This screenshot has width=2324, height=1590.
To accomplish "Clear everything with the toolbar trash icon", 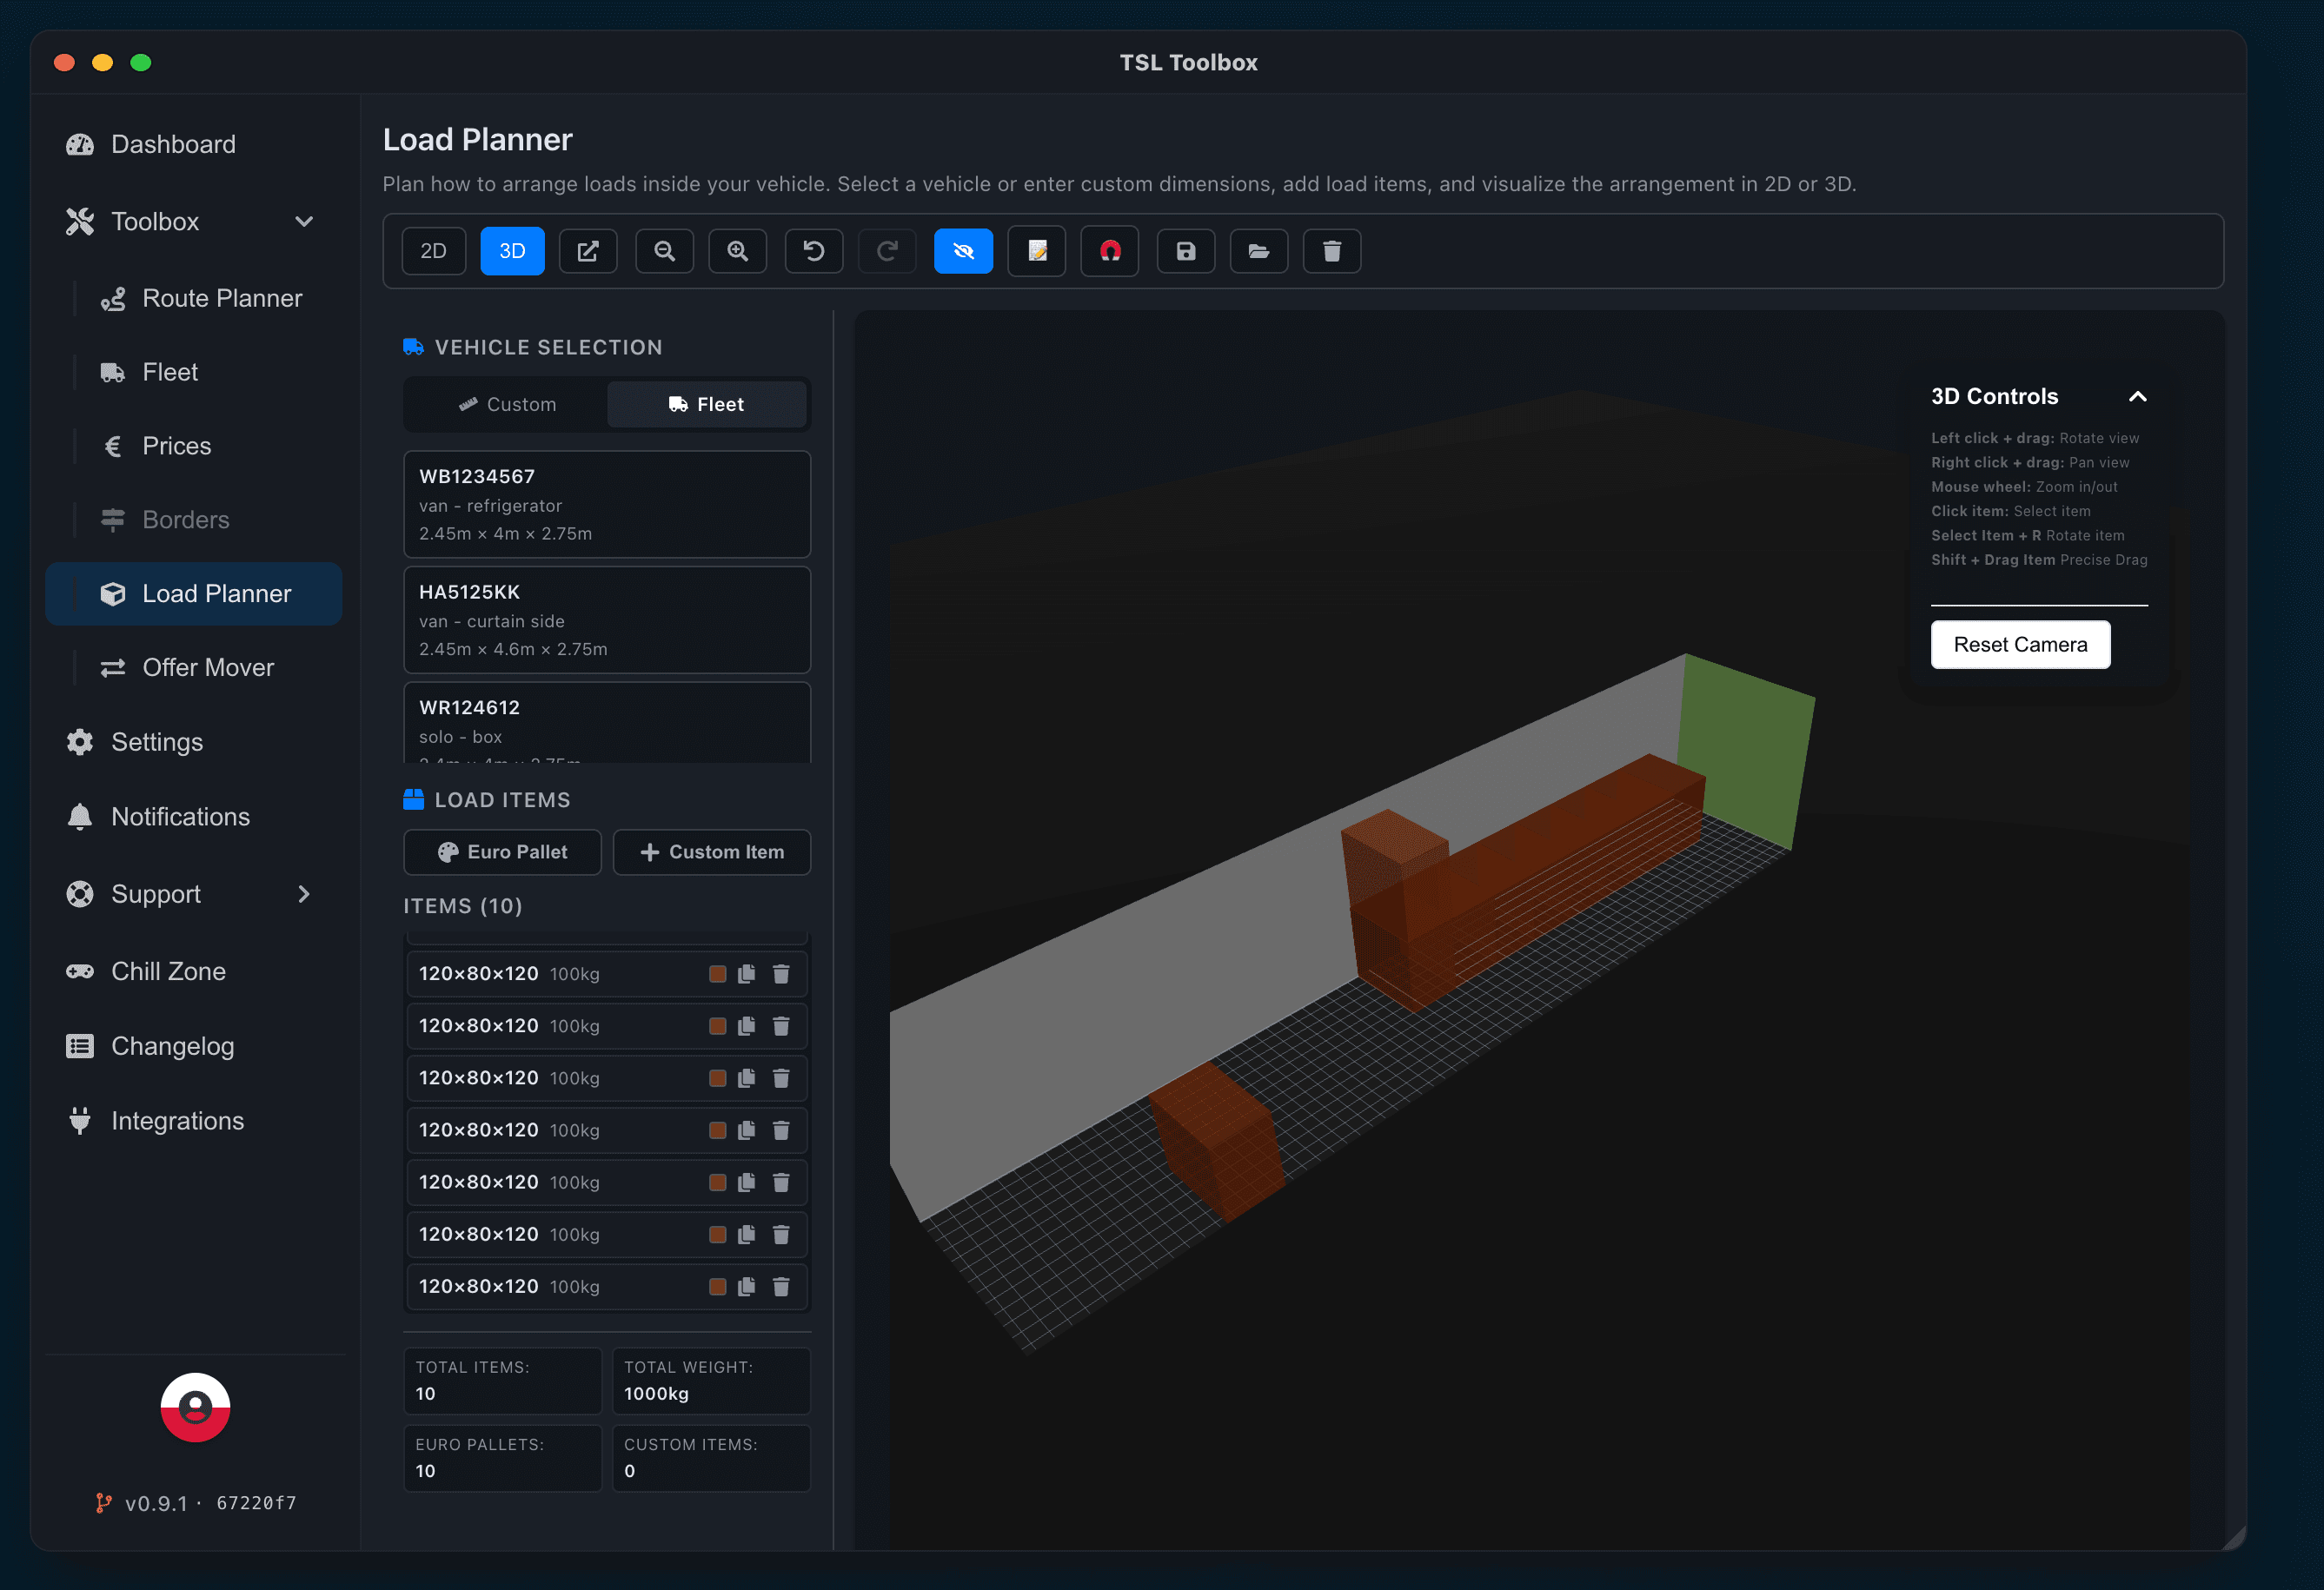I will (1332, 251).
